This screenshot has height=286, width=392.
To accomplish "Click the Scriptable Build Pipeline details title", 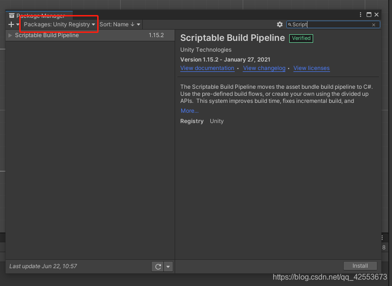I will pyautogui.click(x=232, y=38).
